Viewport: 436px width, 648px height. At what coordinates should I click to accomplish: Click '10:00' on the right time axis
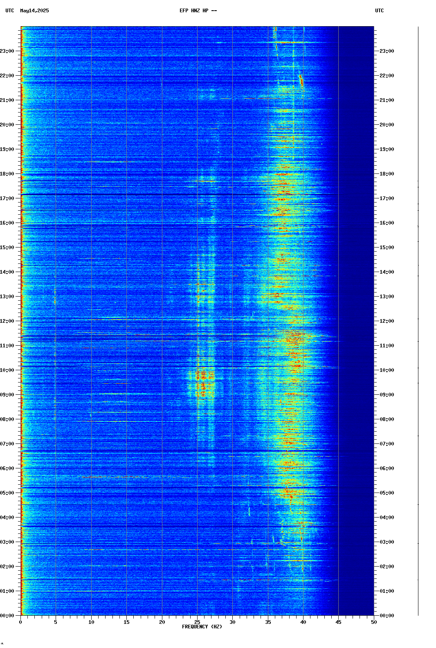click(x=387, y=370)
